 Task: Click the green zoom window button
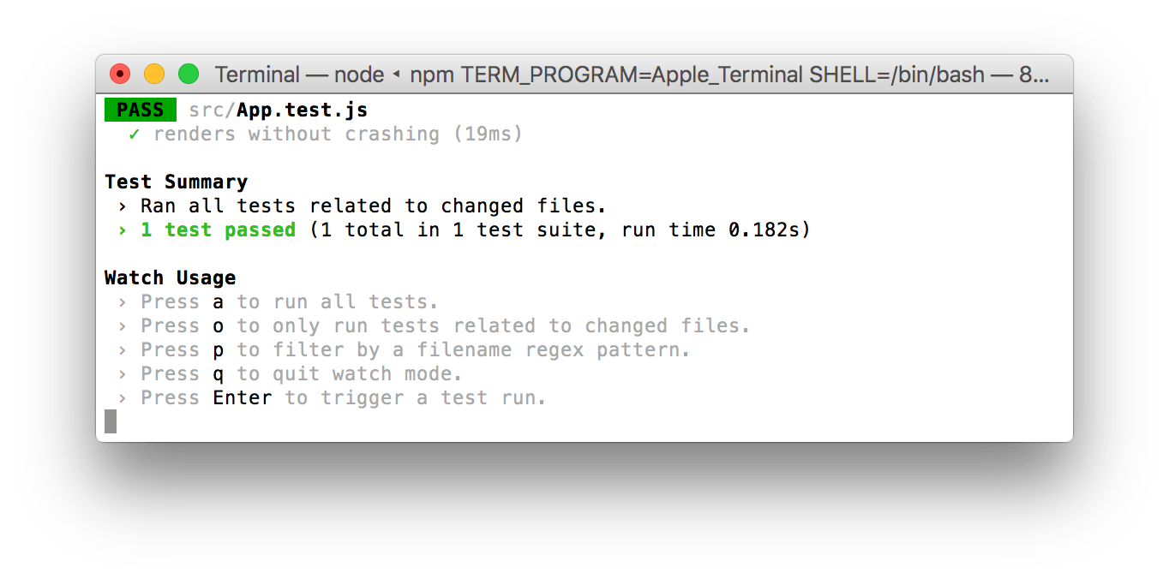point(188,75)
